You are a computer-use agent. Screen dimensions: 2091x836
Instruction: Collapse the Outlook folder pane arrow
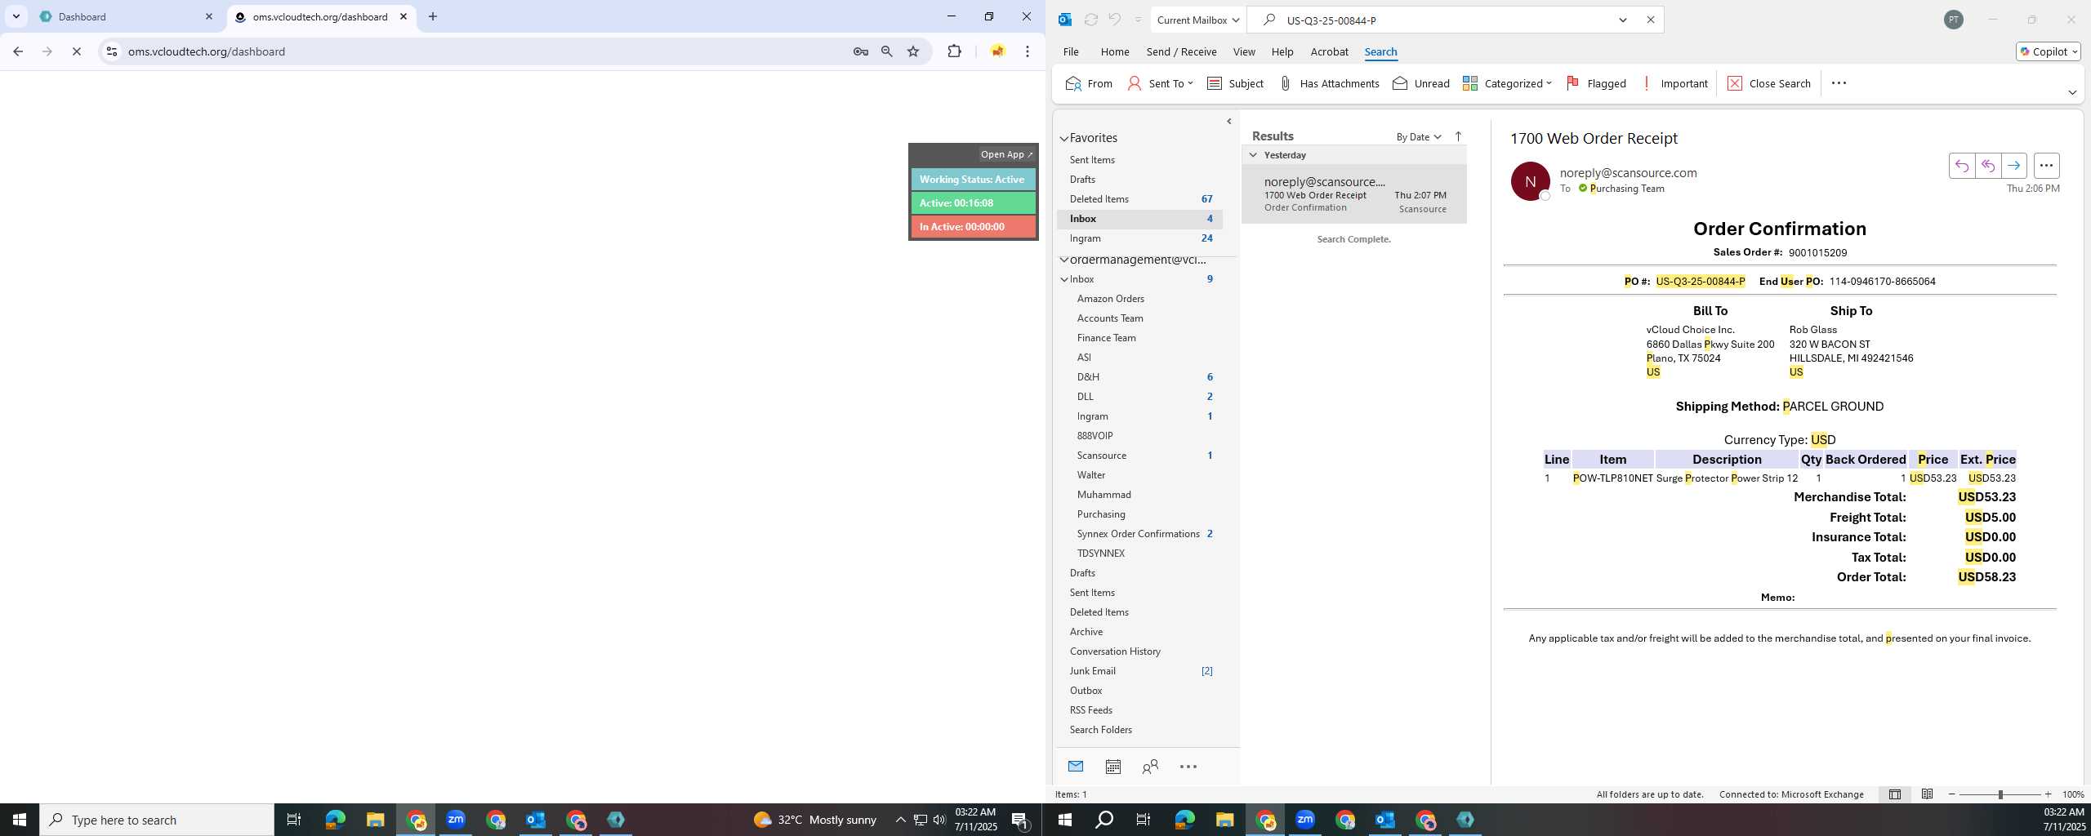pyautogui.click(x=1228, y=121)
